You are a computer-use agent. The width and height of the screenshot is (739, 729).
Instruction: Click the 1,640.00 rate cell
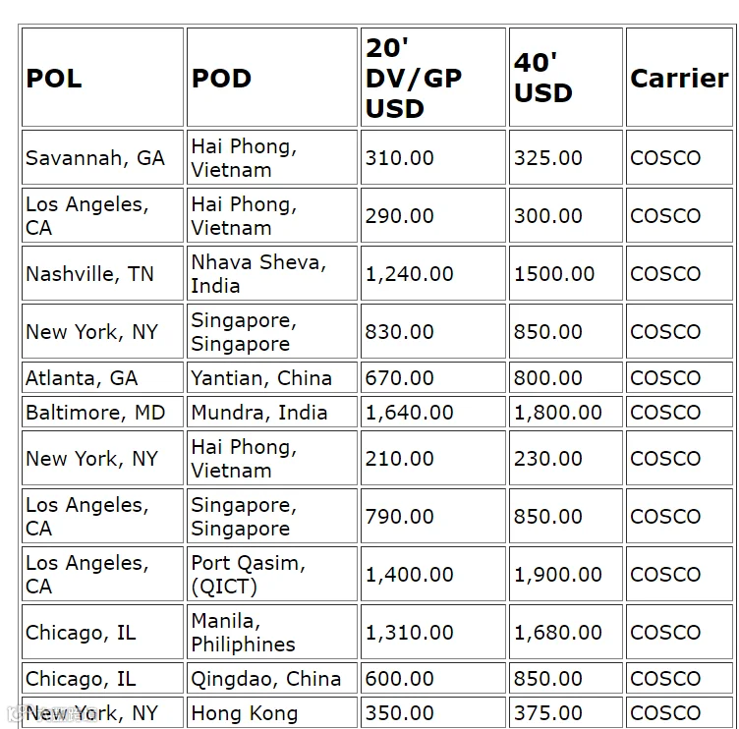pyautogui.click(x=433, y=412)
